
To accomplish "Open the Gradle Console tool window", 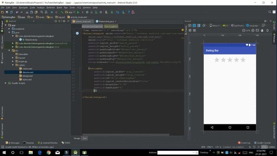I will pyautogui.click(x=262, y=143).
